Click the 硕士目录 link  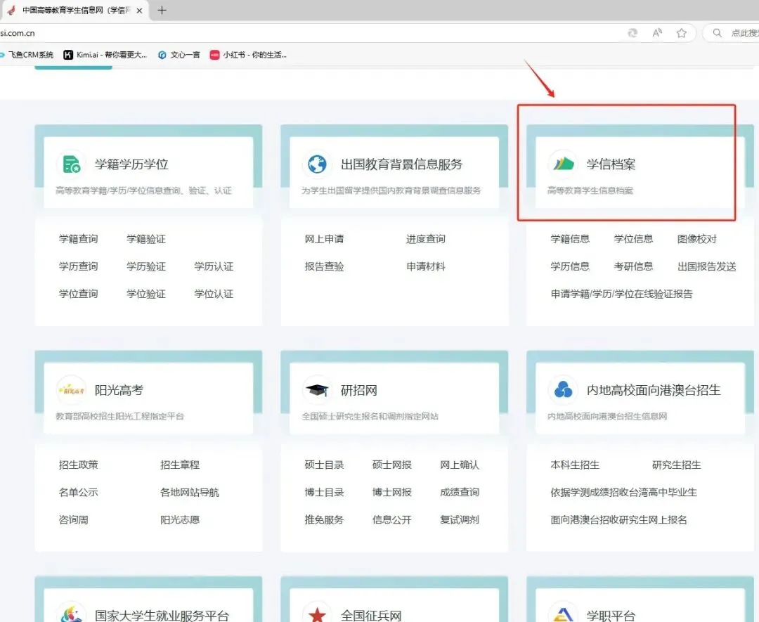(x=324, y=465)
